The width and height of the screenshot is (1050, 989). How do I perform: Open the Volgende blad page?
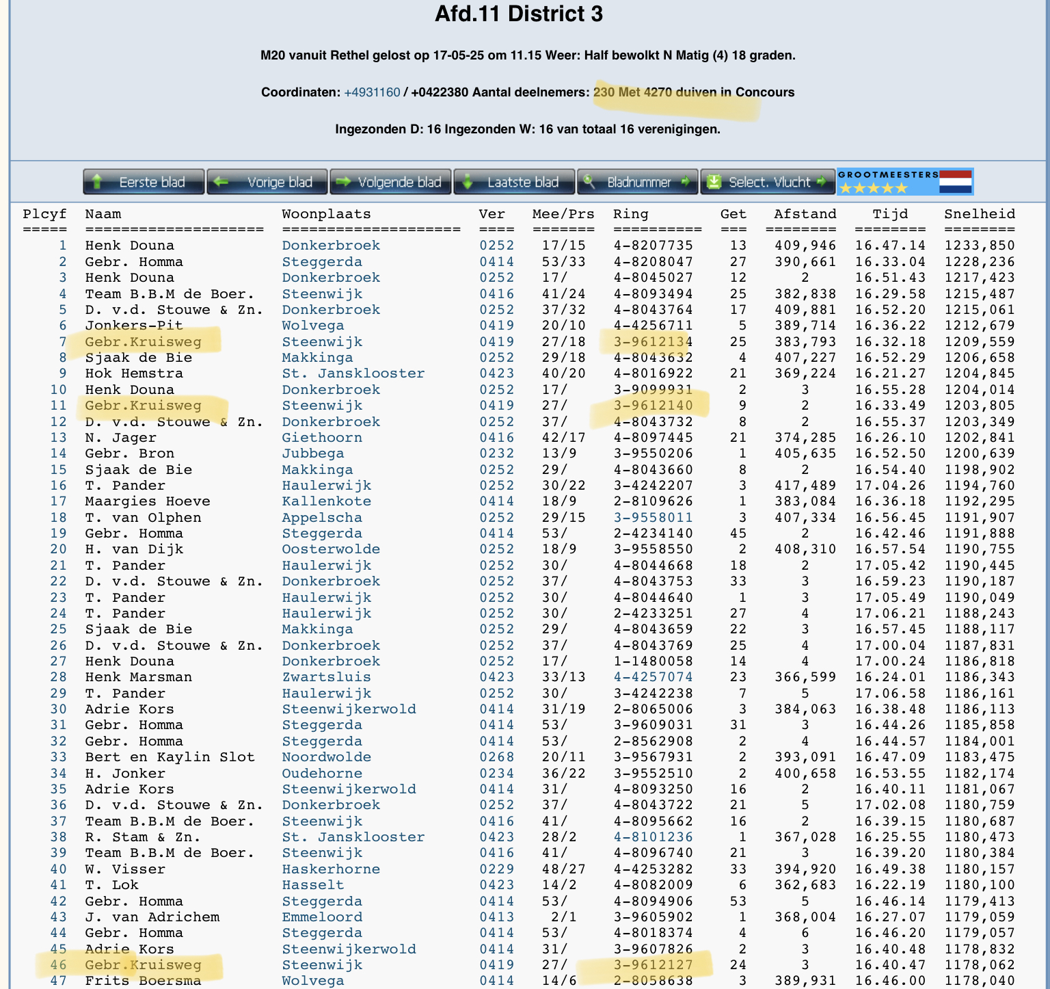(390, 182)
